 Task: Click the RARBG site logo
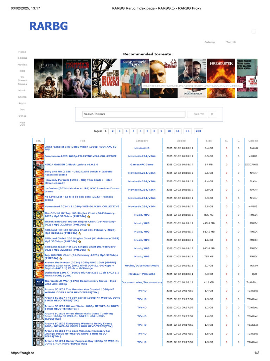[x=49, y=26]
